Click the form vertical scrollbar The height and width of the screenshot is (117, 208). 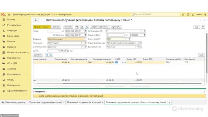pyautogui.click(x=207, y=53)
